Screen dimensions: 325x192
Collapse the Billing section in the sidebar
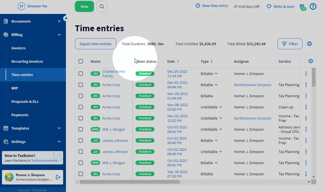[x=59, y=35]
